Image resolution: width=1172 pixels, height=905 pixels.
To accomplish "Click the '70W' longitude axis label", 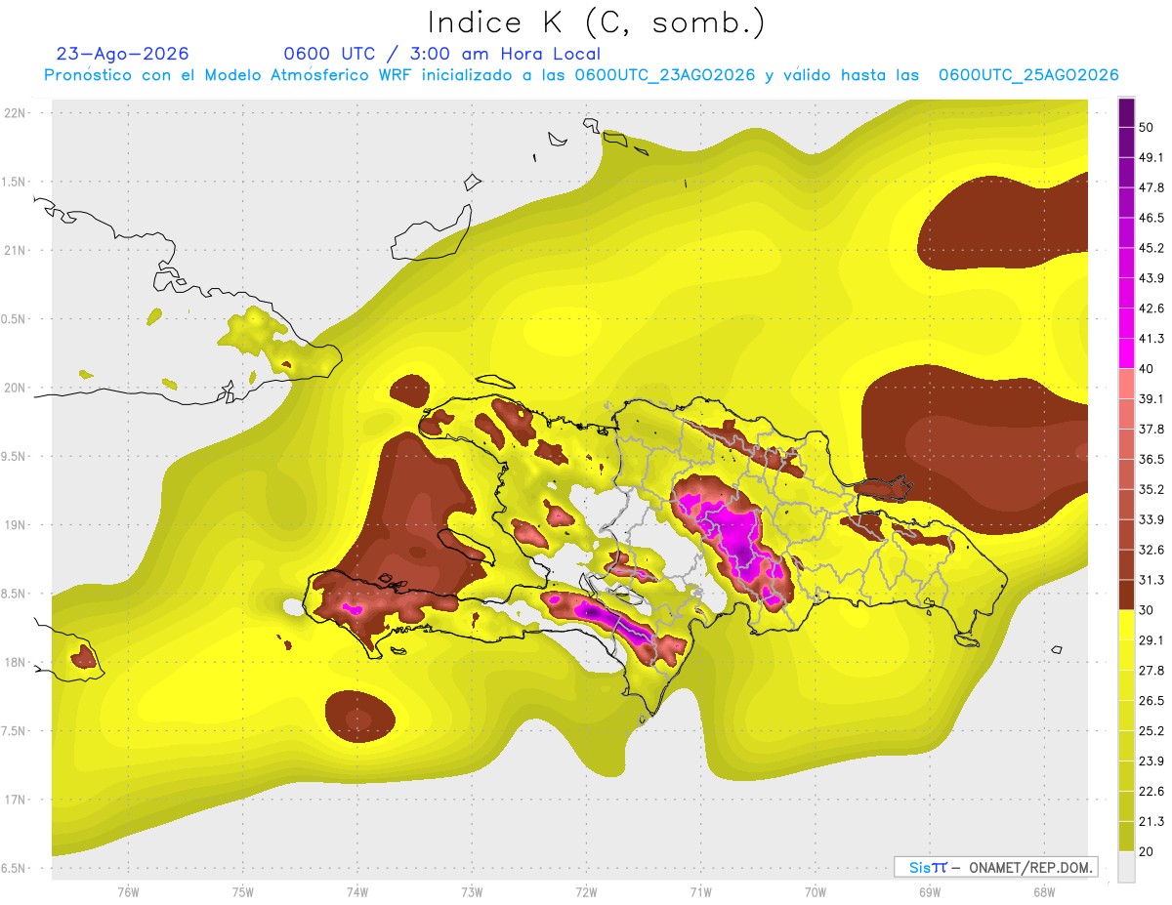I will [815, 892].
